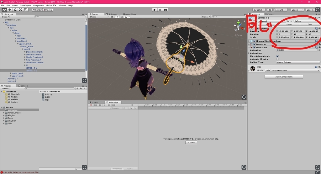Select the fencer_model folder
The image size is (321, 174).
pyautogui.click(x=14, y=113)
